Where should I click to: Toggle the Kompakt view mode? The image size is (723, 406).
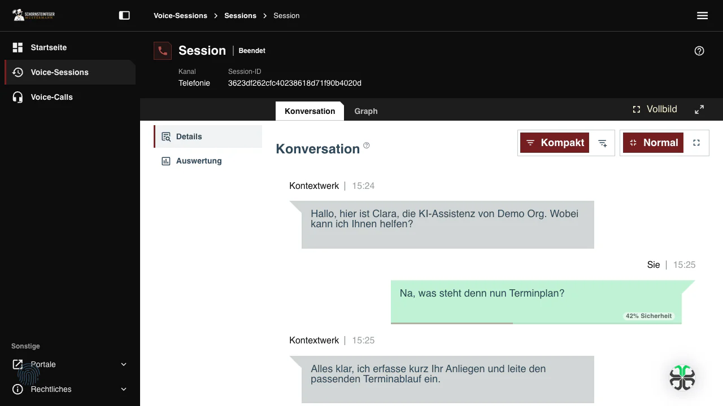[x=555, y=143]
